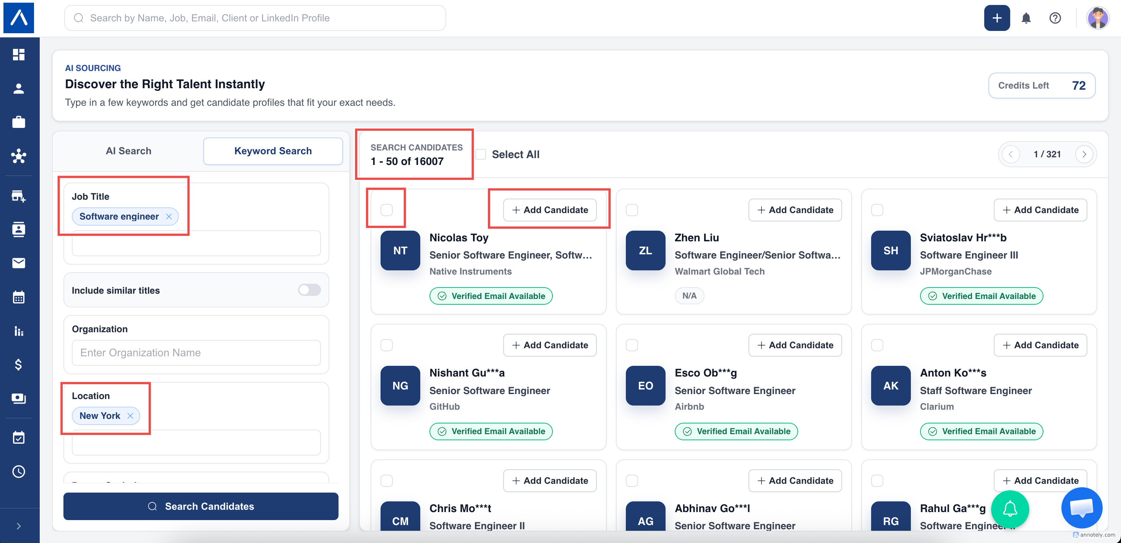Open the AK avatar of Anton Ko***s
The image size is (1121, 543).
click(x=891, y=386)
